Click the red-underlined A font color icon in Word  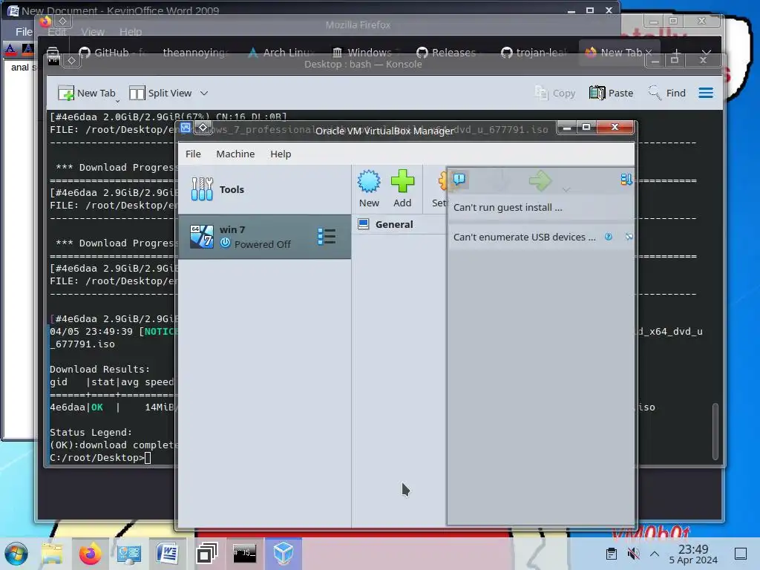(x=10, y=49)
